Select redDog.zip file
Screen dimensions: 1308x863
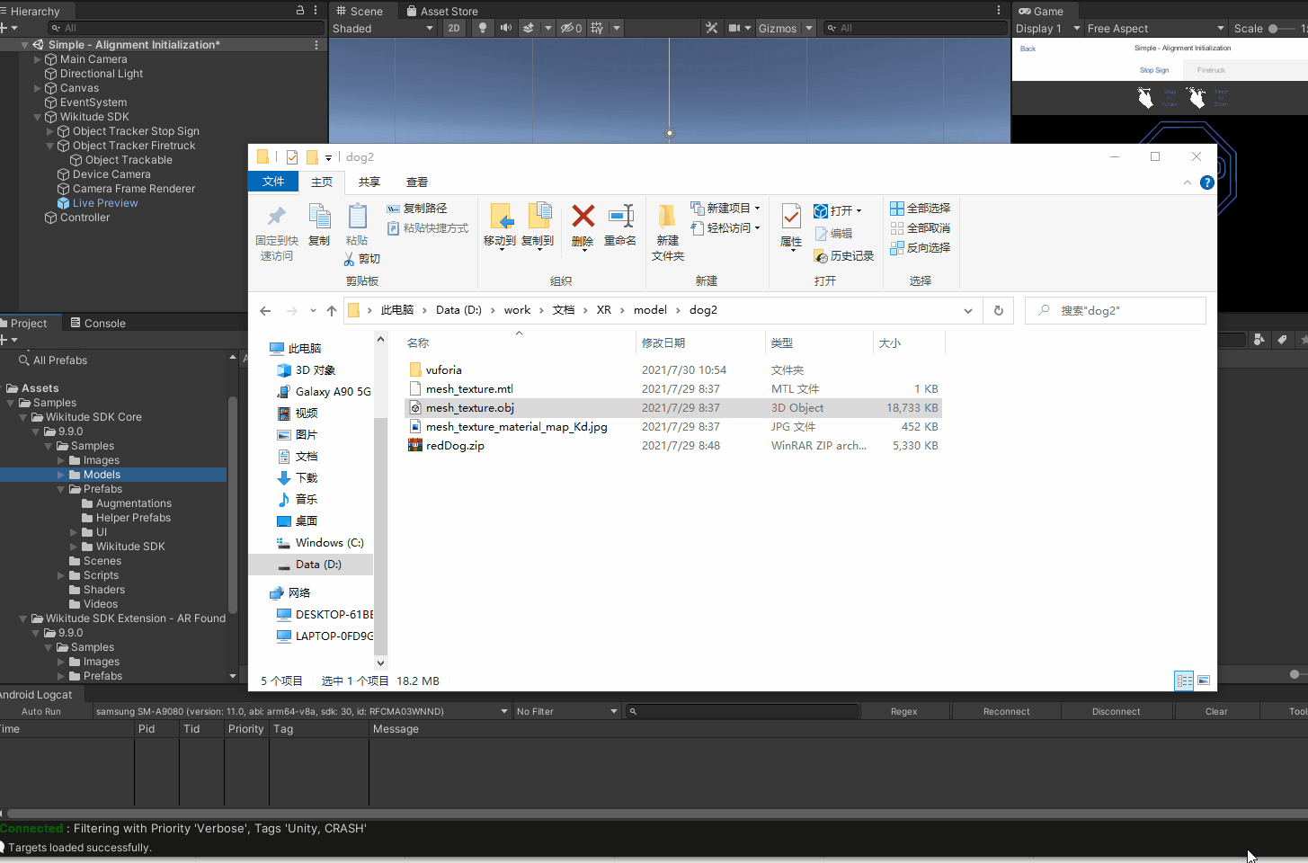[455, 446]
